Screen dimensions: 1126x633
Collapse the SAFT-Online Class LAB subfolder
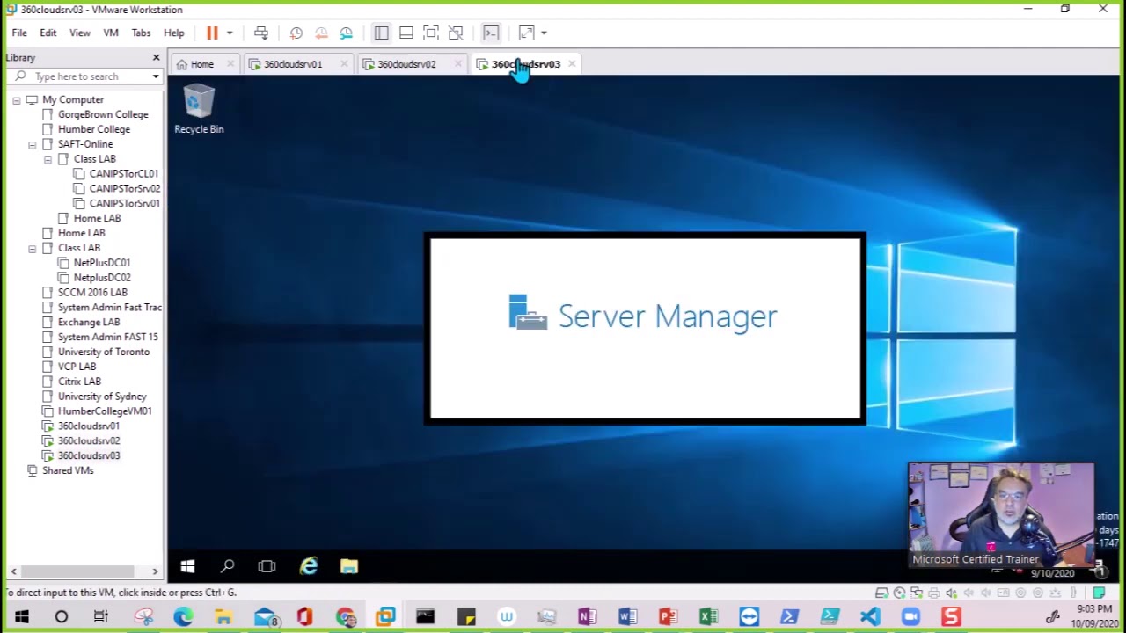click(x=48, y=159)
